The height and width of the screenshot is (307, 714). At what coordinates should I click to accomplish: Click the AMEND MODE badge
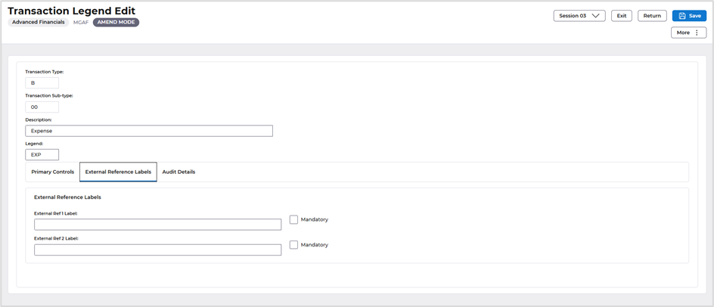(x=116, y=23)
